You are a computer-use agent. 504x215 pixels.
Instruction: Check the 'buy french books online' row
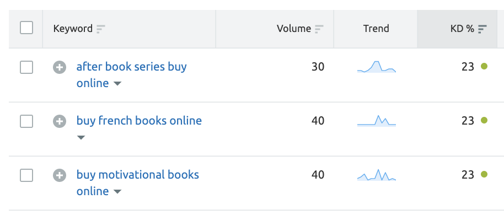[x=26, y=121]
